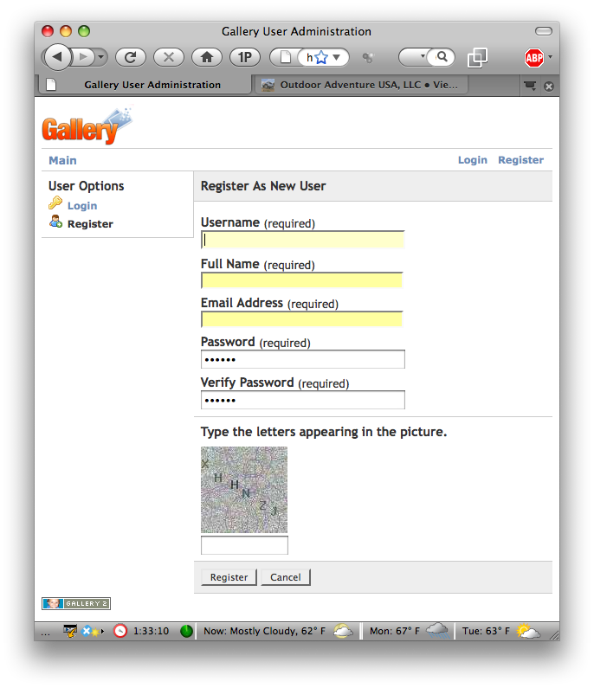Click the browser Back button

(57, 58)
